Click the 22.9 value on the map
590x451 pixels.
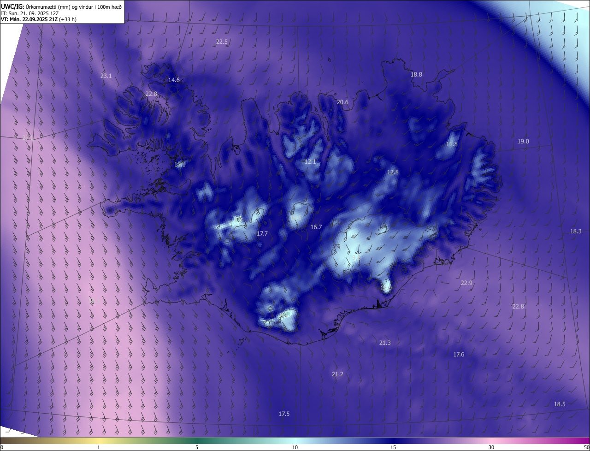[466, 283]
